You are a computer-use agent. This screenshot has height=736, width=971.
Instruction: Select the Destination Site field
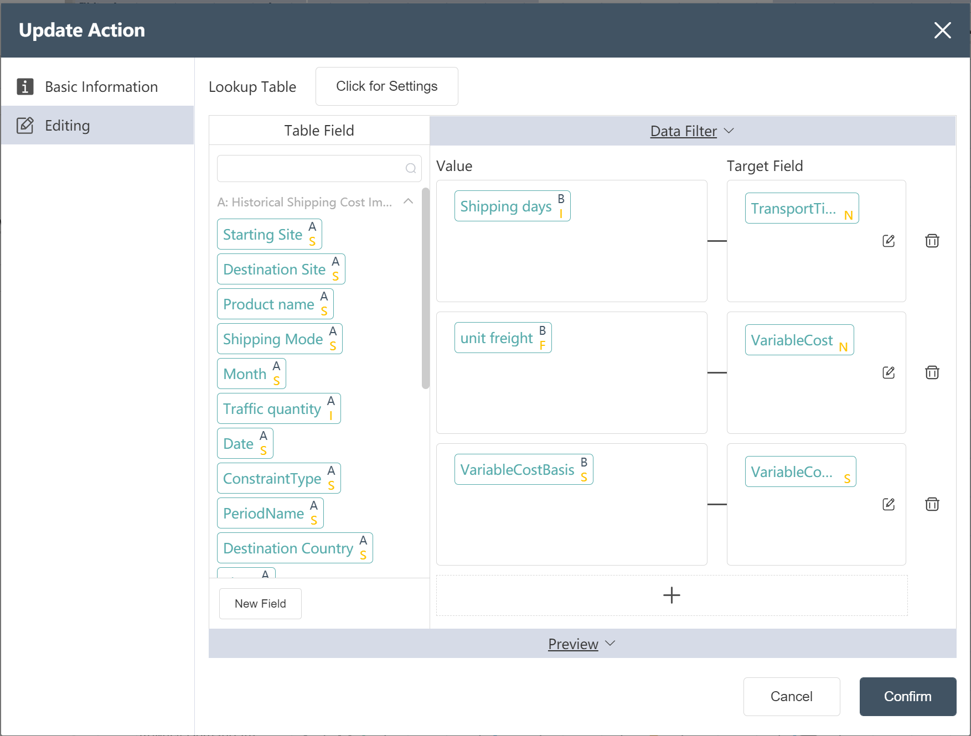click(281, 269)
